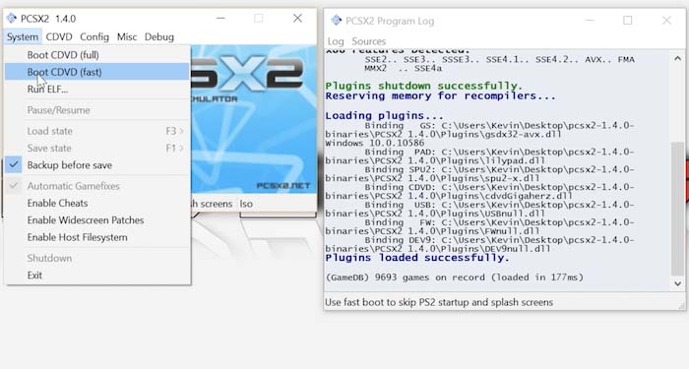Maximize the PCSX2 main window

pyautogui.click(x=258, y=18)
